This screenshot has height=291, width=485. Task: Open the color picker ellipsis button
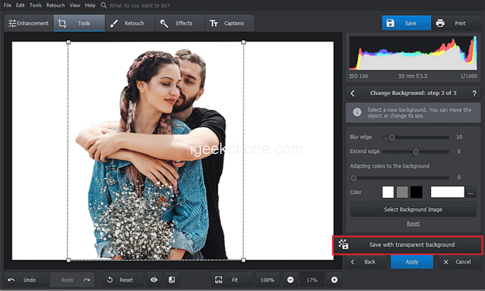(x=471, y=192)
